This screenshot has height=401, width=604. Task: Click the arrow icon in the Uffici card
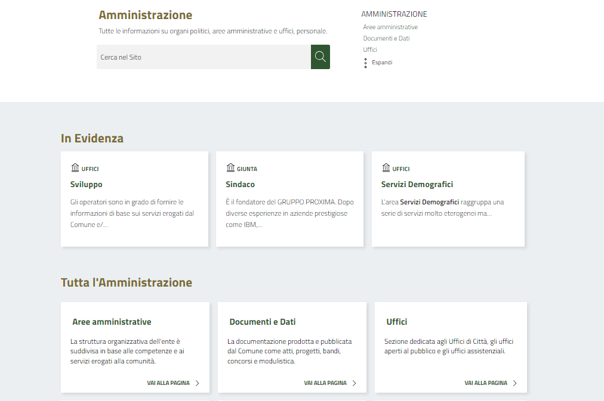point(514,383)
